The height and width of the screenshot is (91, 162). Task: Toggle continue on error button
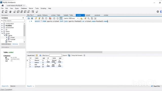[x=50, y=18]
